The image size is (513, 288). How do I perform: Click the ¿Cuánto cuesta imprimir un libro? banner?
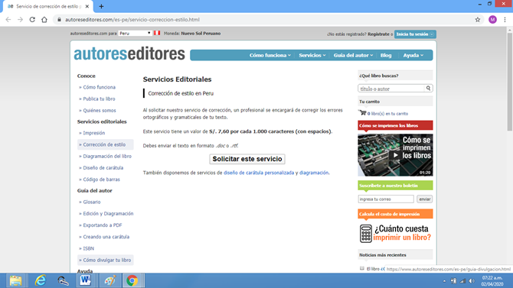395,233
